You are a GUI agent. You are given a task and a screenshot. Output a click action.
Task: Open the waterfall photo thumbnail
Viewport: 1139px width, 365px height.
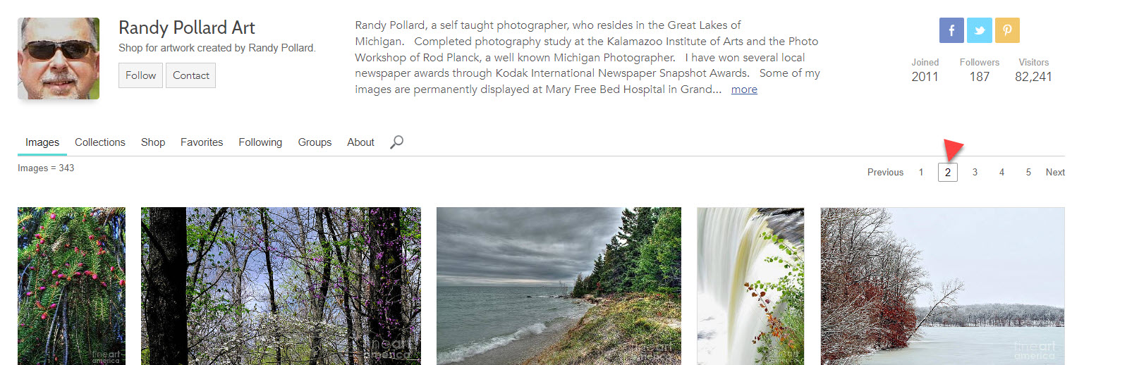click(x=750, y=286)
